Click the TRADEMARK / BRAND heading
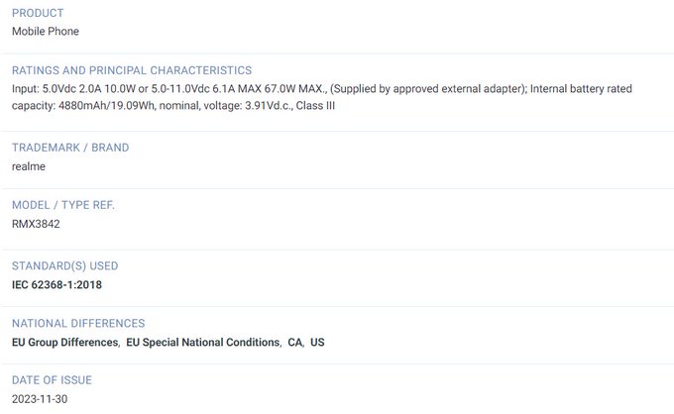674x414 pixels. (70, 148)
